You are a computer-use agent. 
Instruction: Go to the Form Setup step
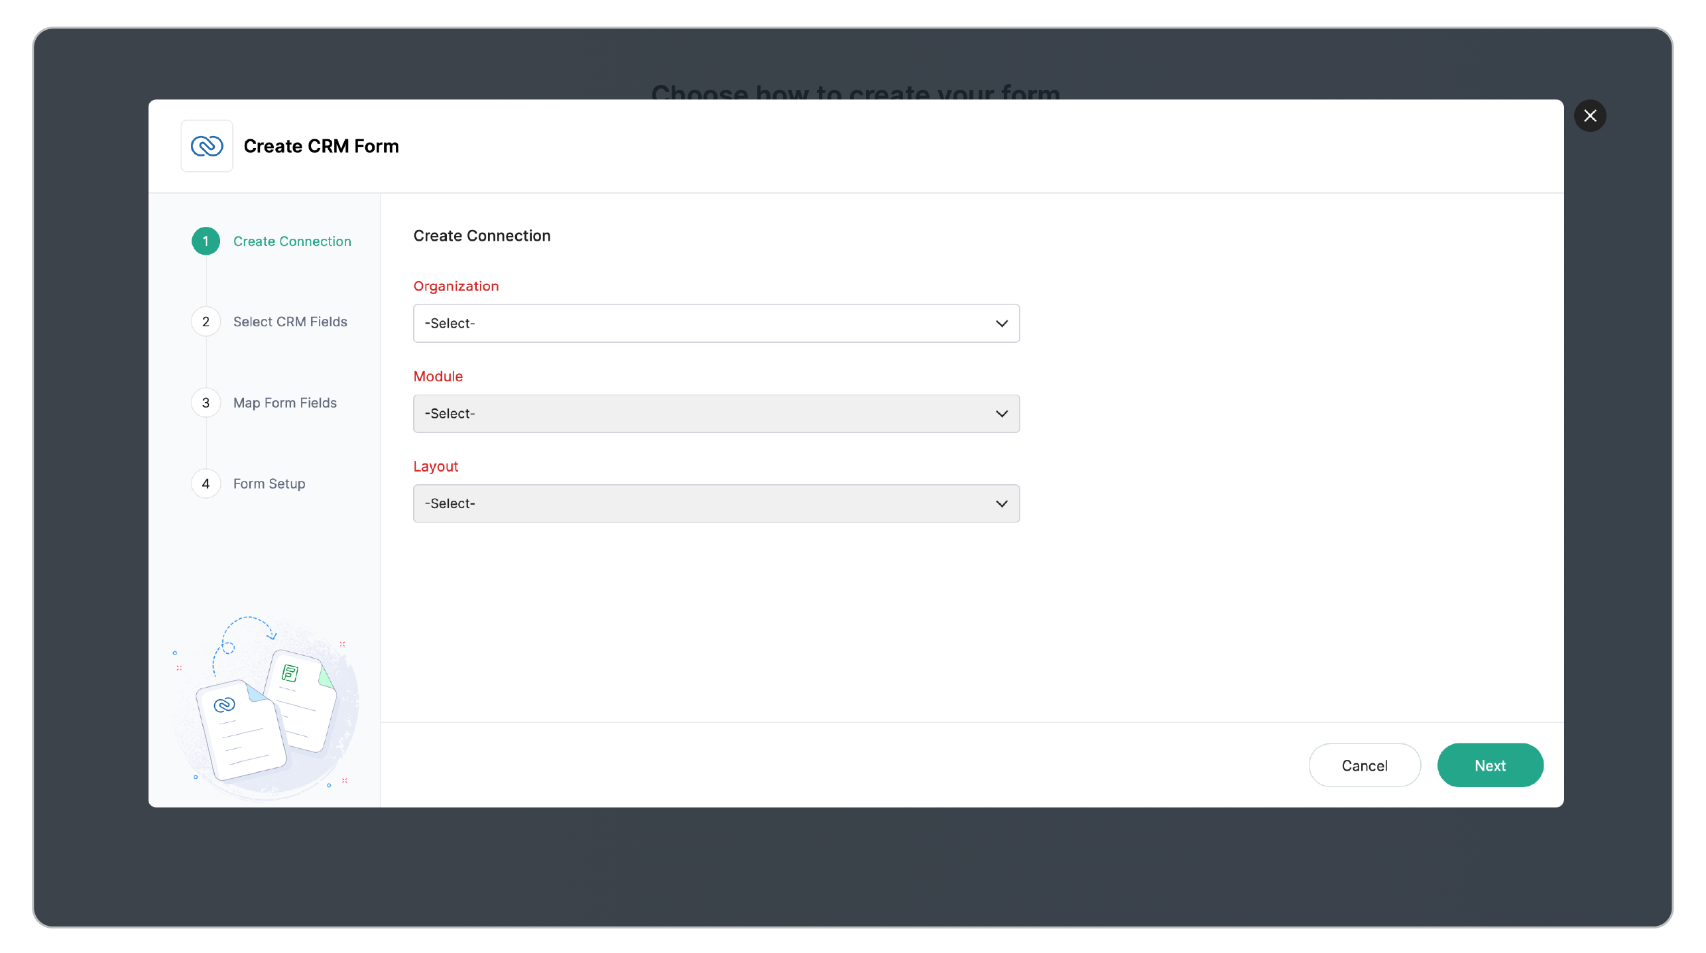click(269, 483)
